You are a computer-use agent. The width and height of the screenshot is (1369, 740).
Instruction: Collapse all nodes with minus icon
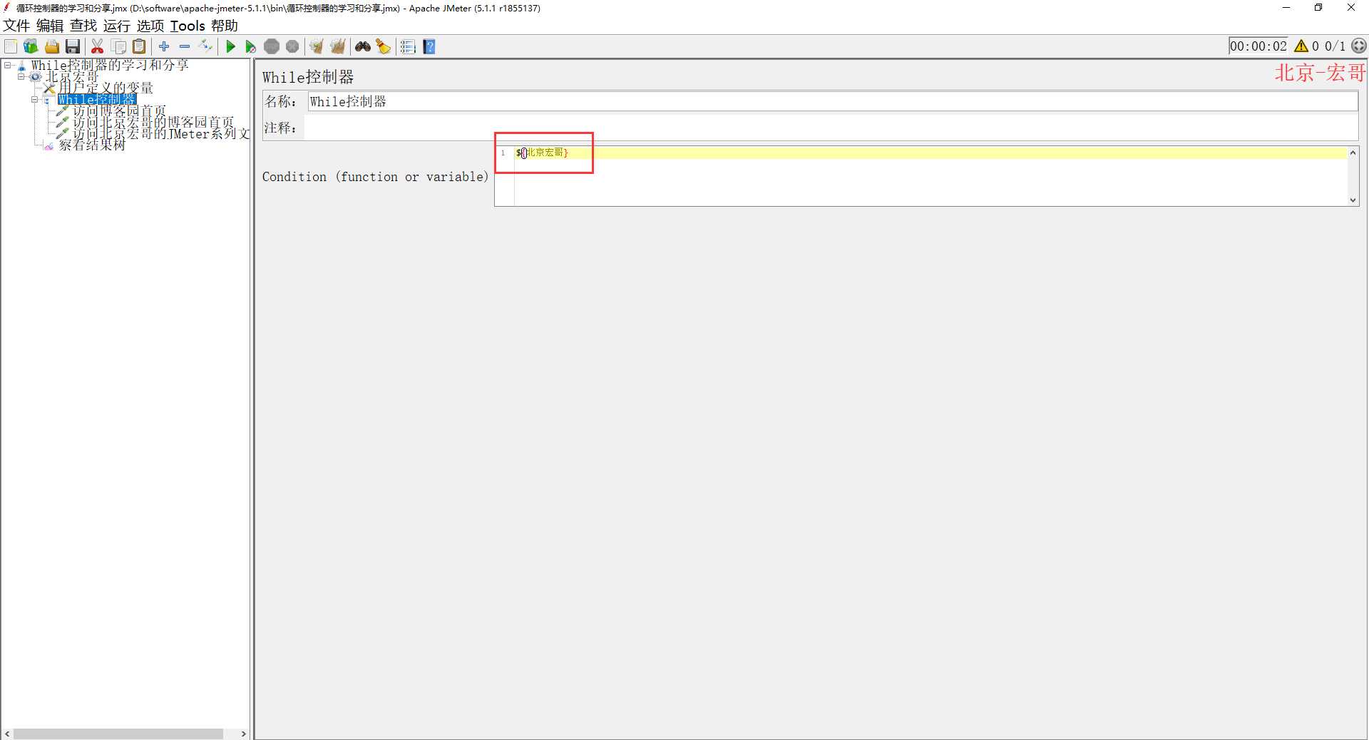click(185, 46)
